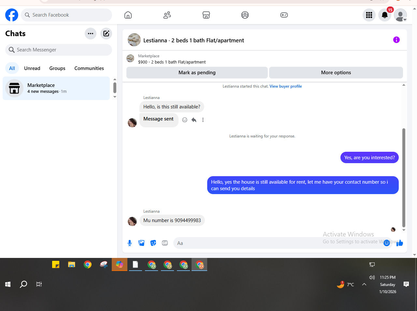This screenshot has height=311, width=417.
Task: Open the Friends icon in top navigation
Action: coord(167,15)
